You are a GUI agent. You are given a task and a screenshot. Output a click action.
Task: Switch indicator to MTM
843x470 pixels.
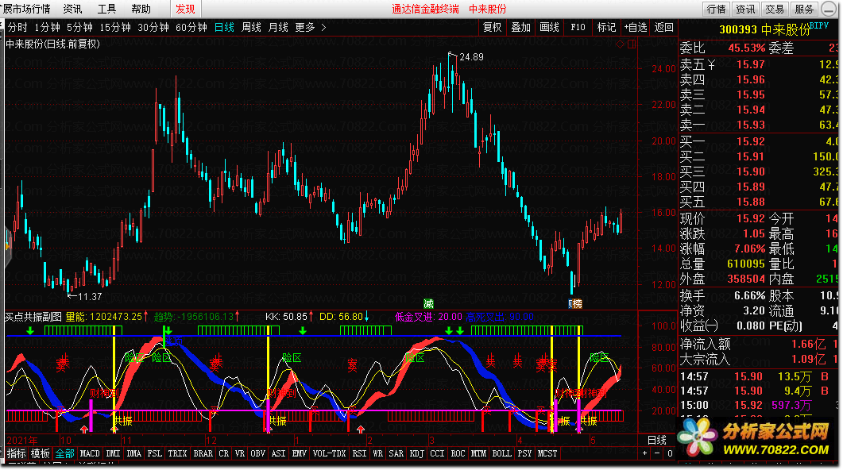point(478,454)
